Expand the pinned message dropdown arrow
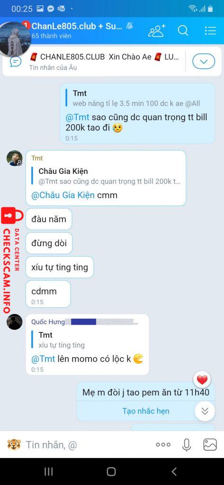Screen dimensions: 224x485 coord(204,61)
